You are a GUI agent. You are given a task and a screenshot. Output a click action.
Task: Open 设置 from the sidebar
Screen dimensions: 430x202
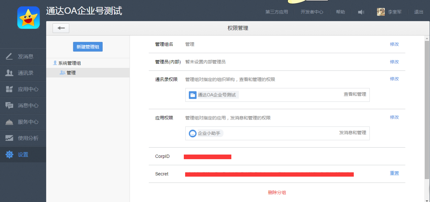tap(23, 155)
